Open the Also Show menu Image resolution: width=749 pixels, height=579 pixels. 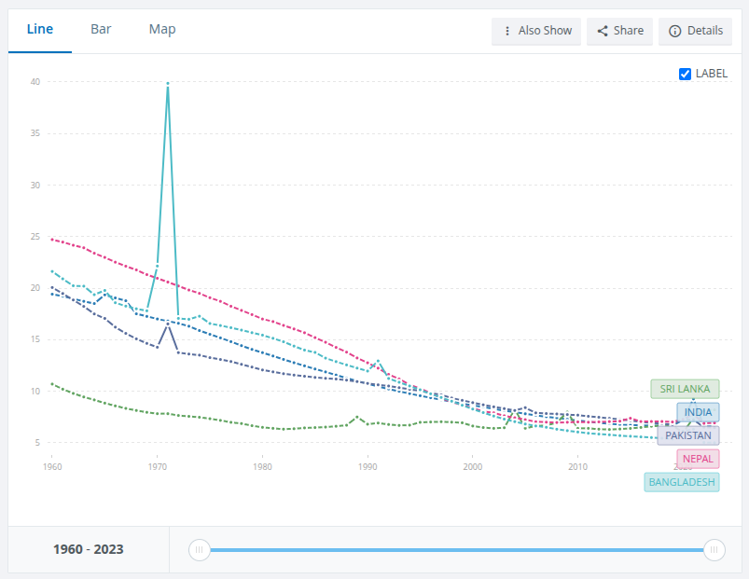(x=536, y=31)
